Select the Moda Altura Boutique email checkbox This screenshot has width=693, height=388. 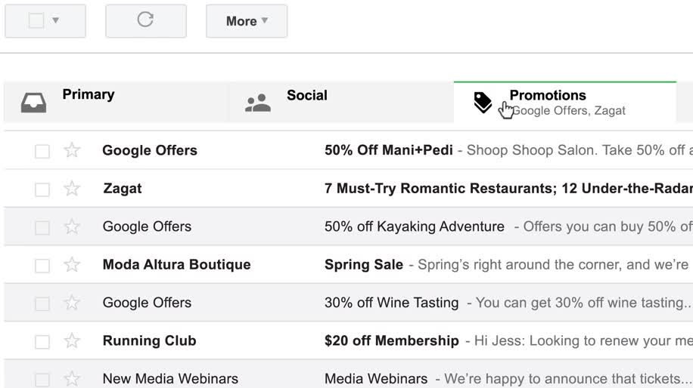click(42, 266)
